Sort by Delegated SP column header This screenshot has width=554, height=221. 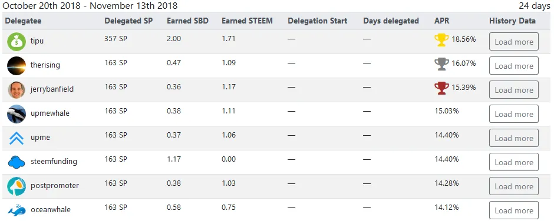128,21
